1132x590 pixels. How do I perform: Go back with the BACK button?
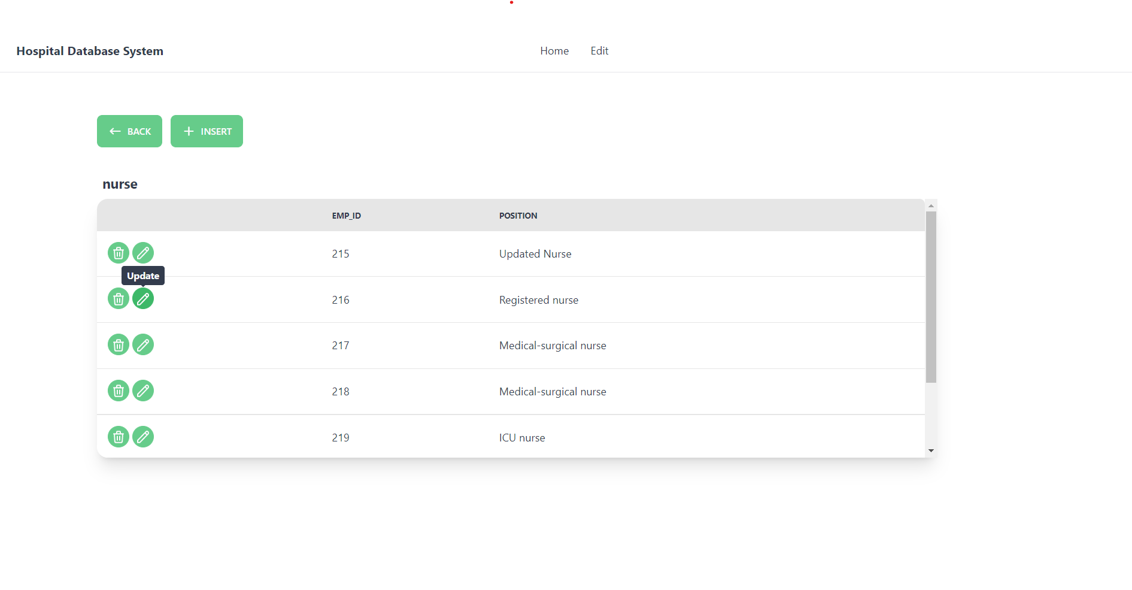point(129,131)
